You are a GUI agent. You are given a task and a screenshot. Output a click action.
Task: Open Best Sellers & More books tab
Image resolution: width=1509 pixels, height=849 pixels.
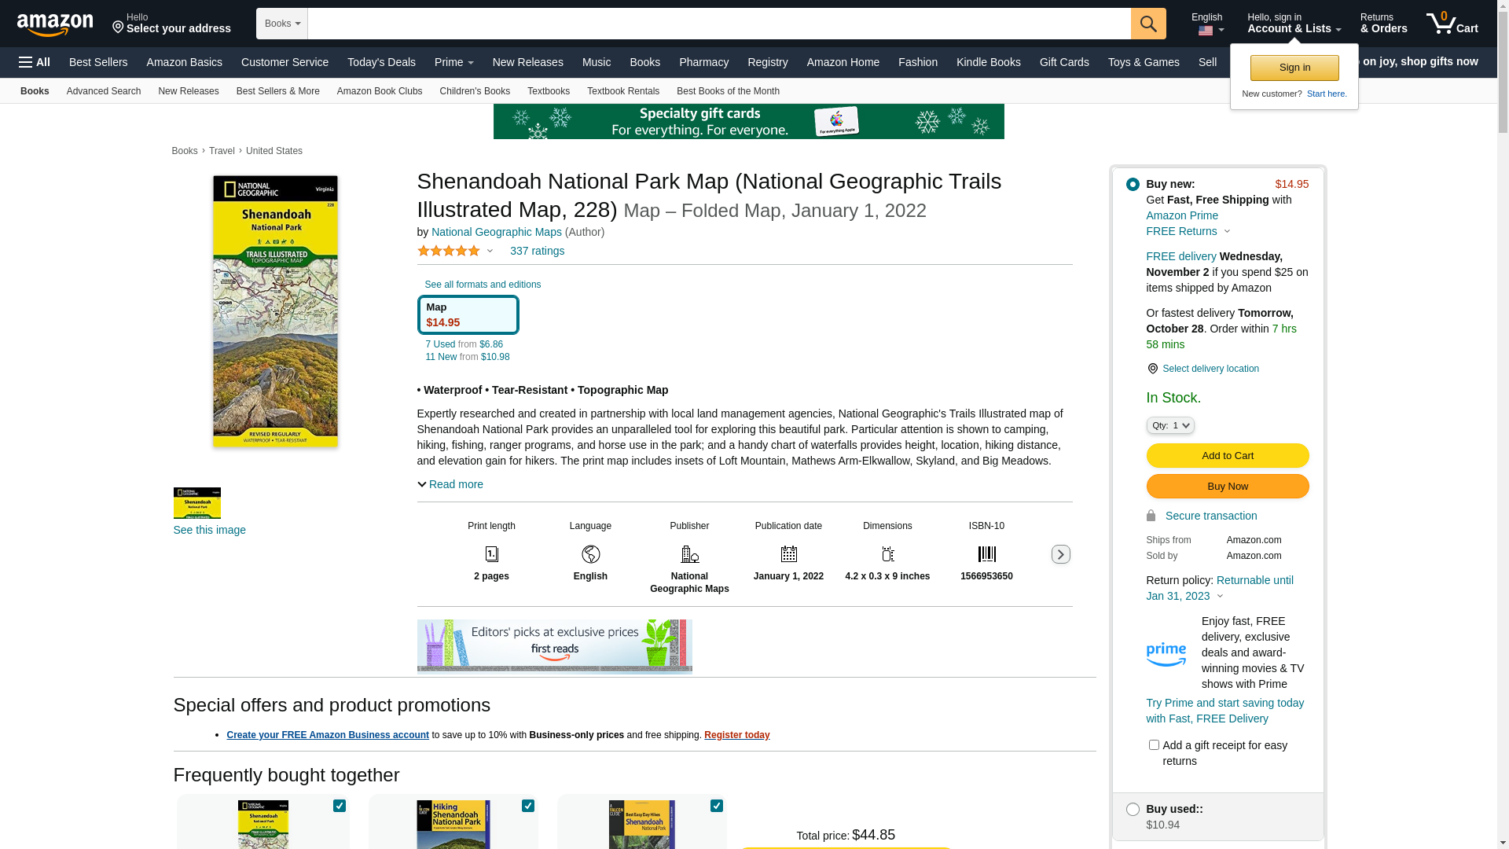[277, 91]
